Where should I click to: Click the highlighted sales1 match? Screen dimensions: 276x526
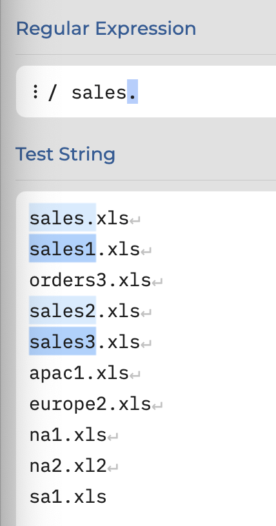(x=63, y=248)
